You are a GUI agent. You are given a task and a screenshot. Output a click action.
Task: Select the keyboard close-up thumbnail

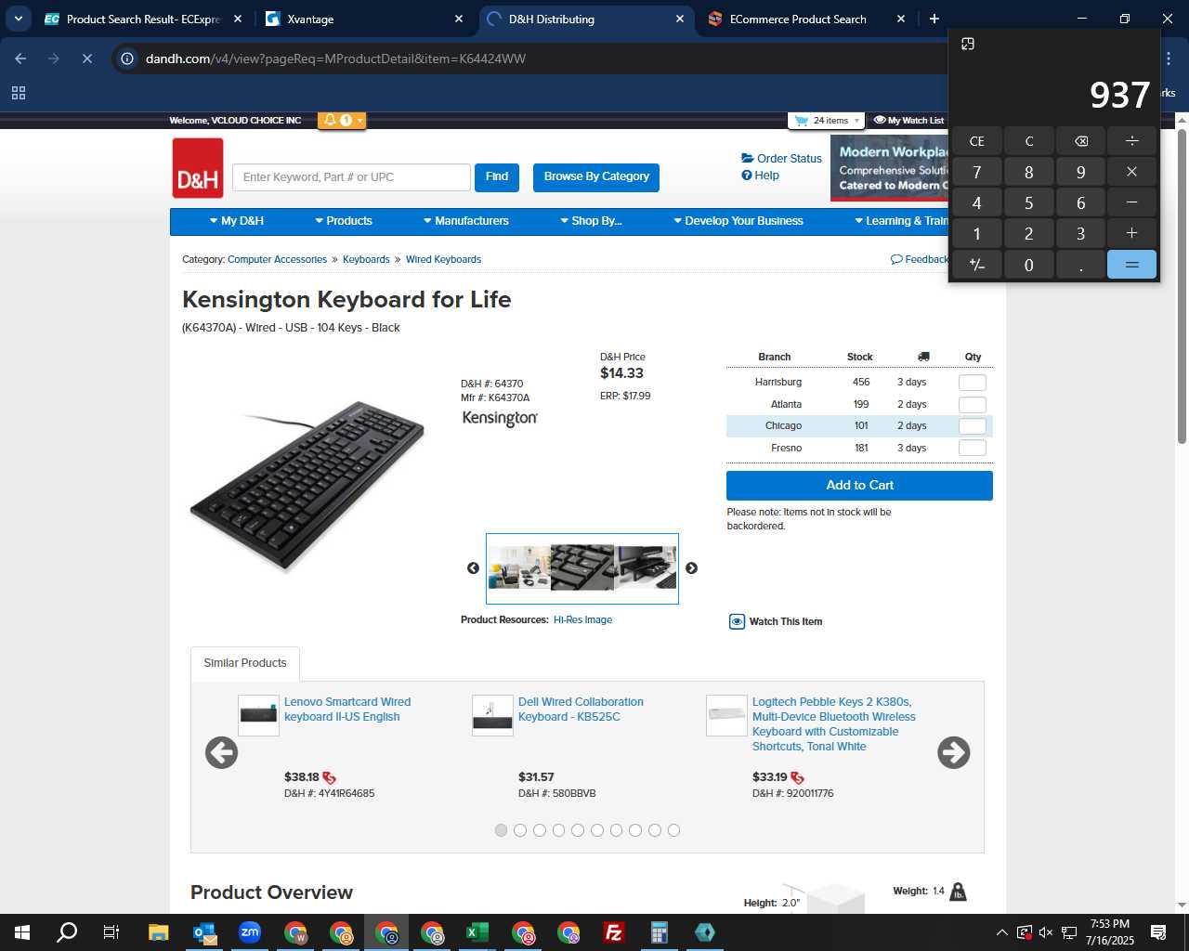[x=582, y=567]
